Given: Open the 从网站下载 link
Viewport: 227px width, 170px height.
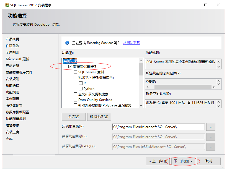Looking at the screenshot, I should [131, 43].
